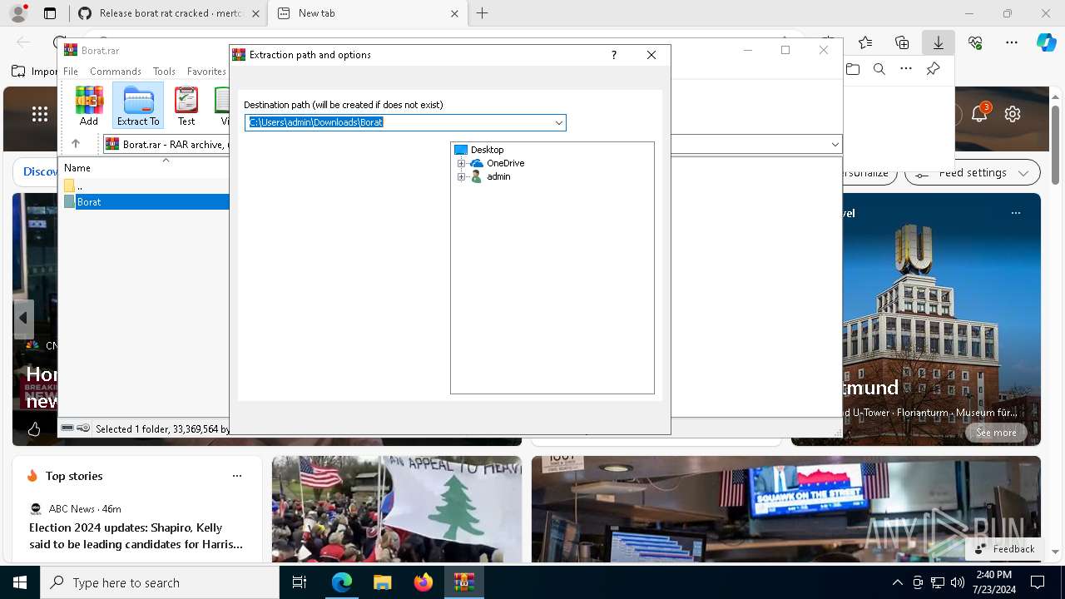Click the Add toolbar icon in WinRAR
1065x599 pixels.
[x=89, y=106]
